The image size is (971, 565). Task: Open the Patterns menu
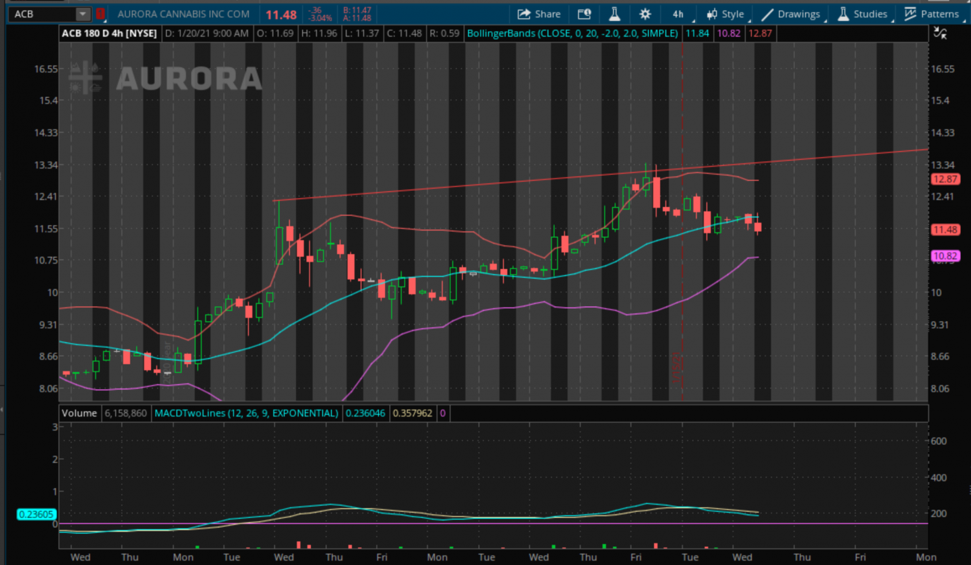[931, 14]
